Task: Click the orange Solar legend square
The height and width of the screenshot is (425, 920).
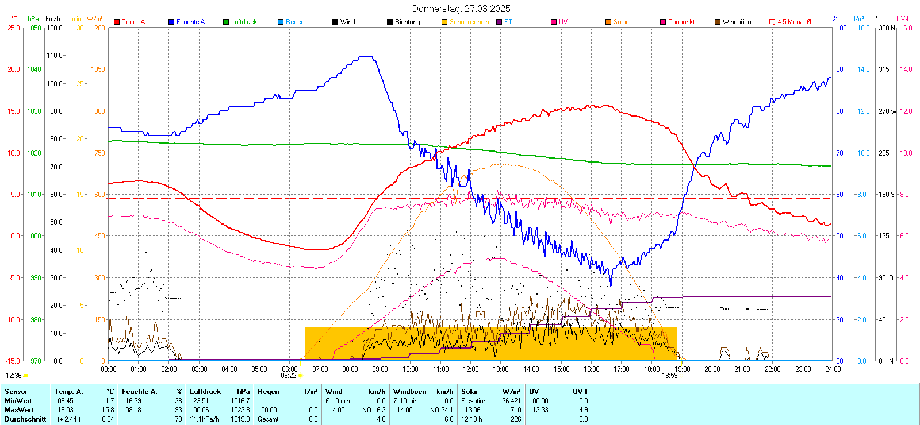Action: click(x=608, y=22)
